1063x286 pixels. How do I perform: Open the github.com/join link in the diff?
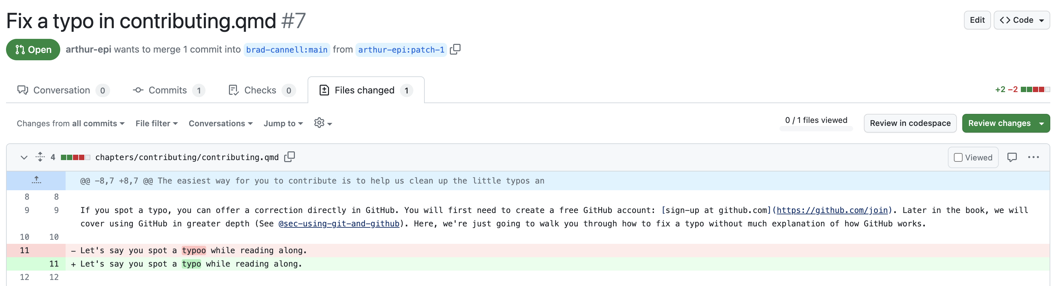[x=831, y=210]
